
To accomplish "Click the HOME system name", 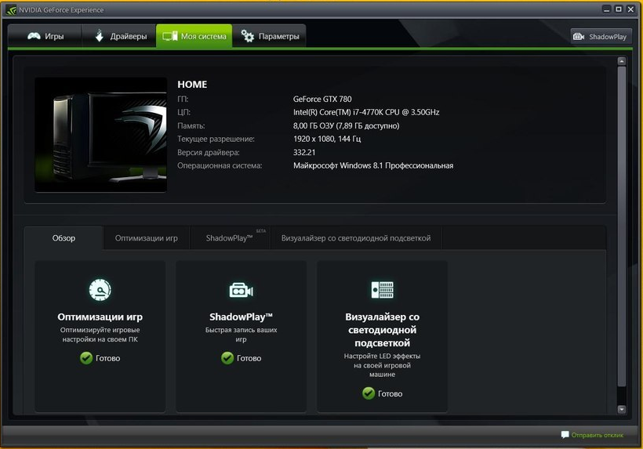I will [x=192, y=85].
